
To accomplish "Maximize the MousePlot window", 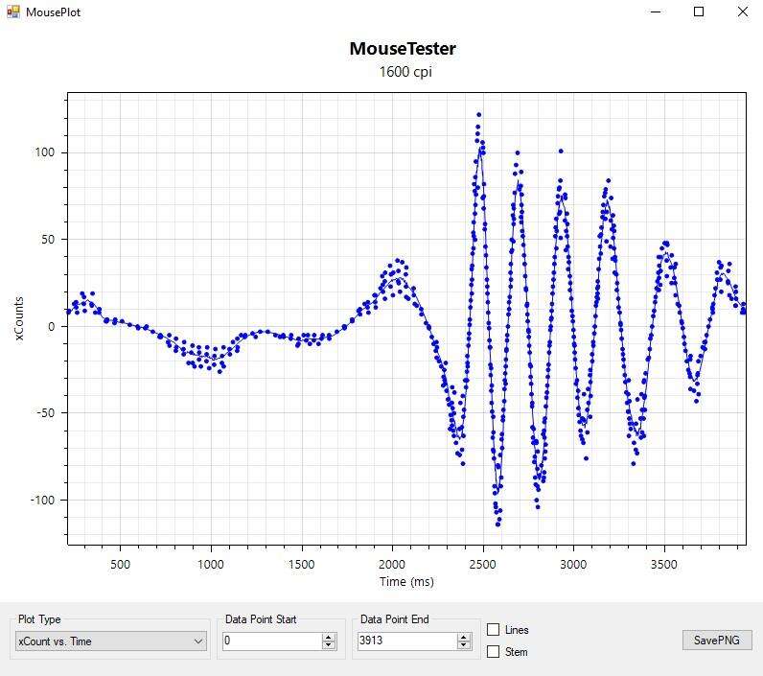I will [699, 12].
